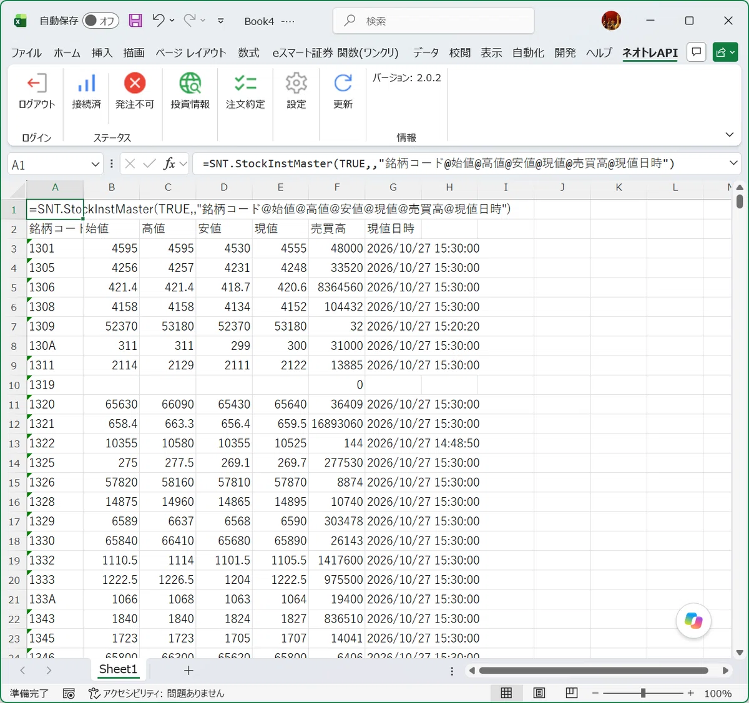Click the 発注不可 red X icon
The height and width of the screenshot is (703, 749).
[134, 83]
